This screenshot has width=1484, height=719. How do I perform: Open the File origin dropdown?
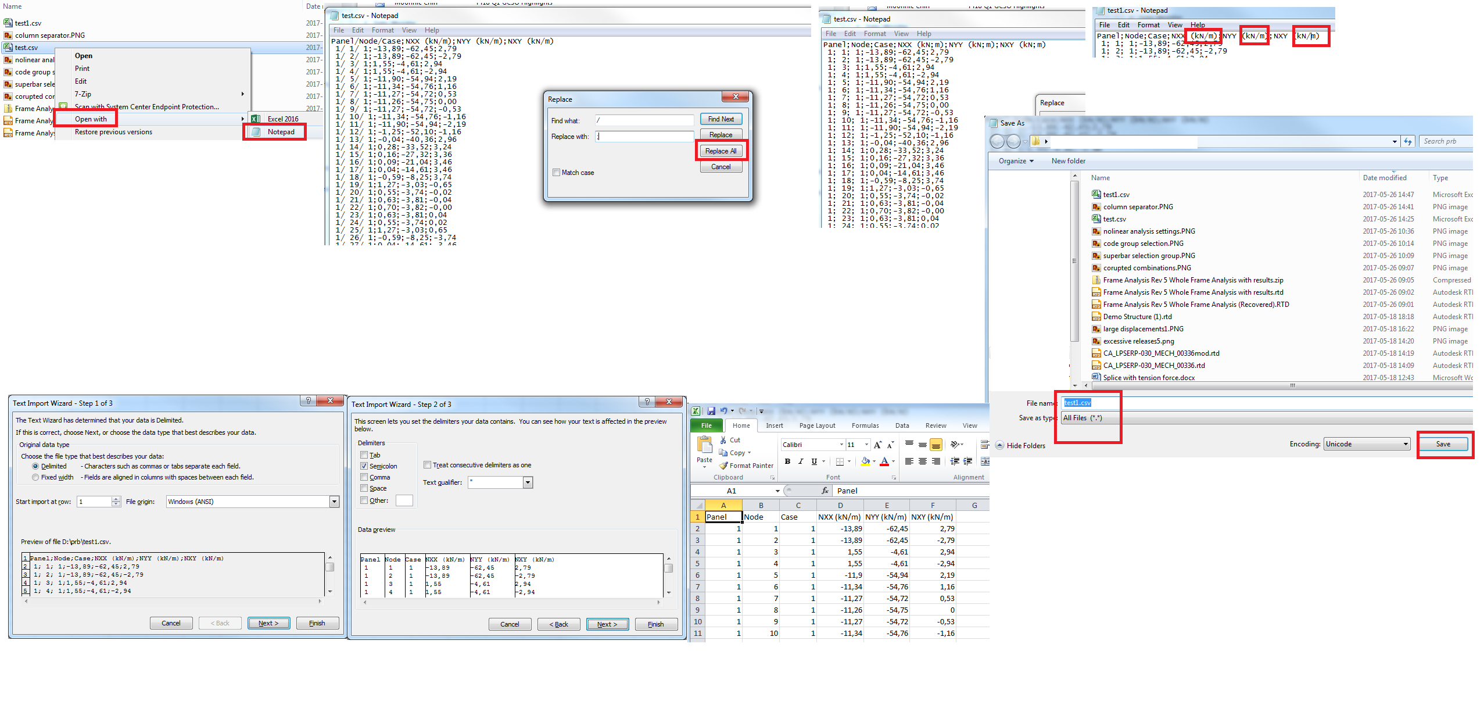tap(334, 502)
